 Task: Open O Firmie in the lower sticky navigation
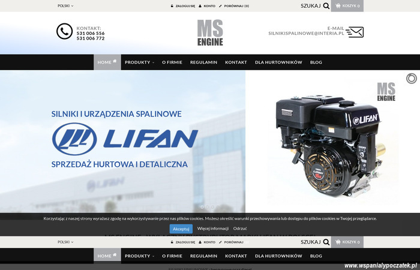[172, 256]
